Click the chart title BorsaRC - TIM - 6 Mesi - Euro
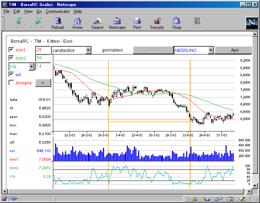The image size is (260, 203). (42, 41)
